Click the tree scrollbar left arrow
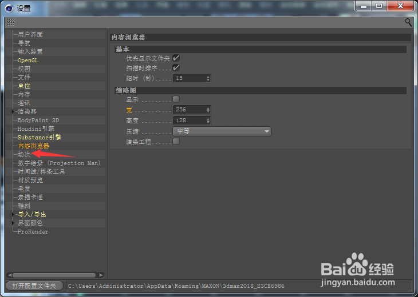This screenshot has height=297, width=418. click(10, 275)
